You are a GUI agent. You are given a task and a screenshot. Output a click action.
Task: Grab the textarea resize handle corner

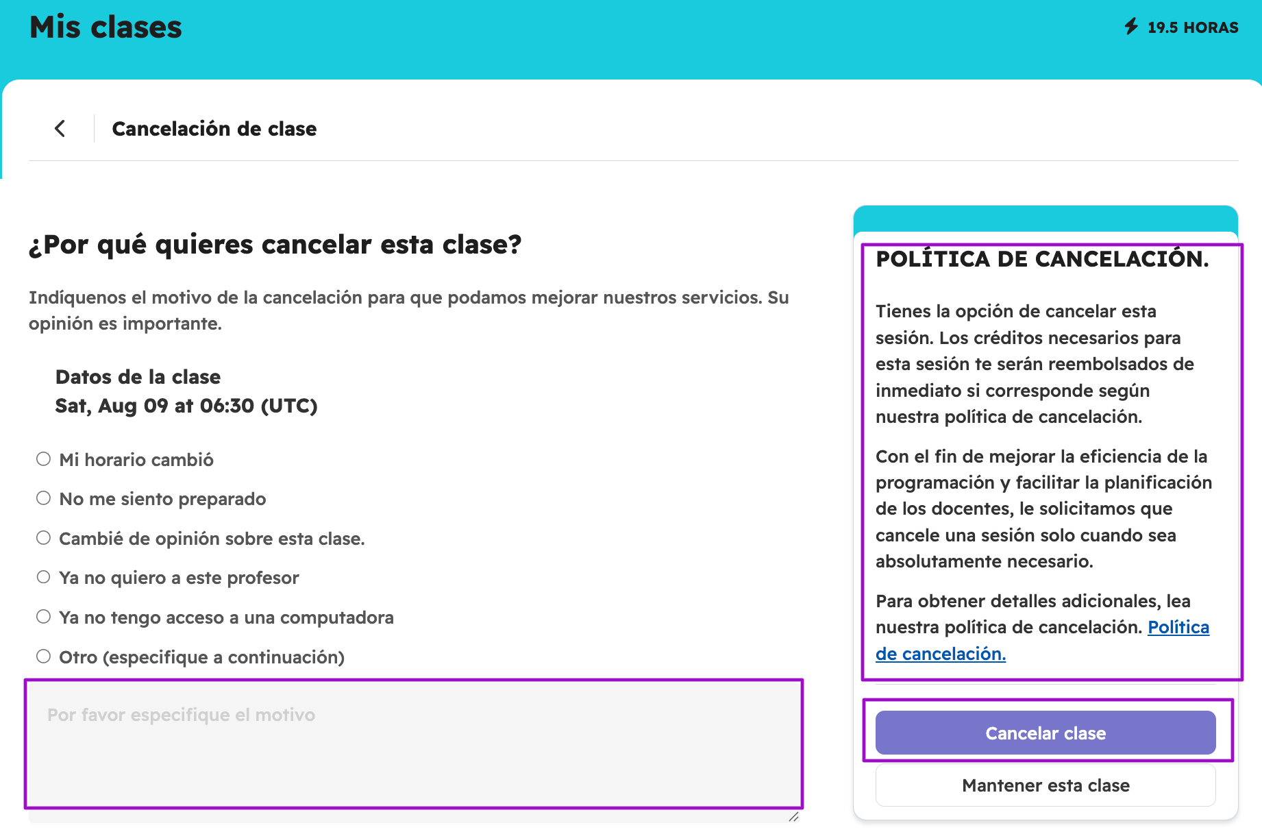(794, 816)
